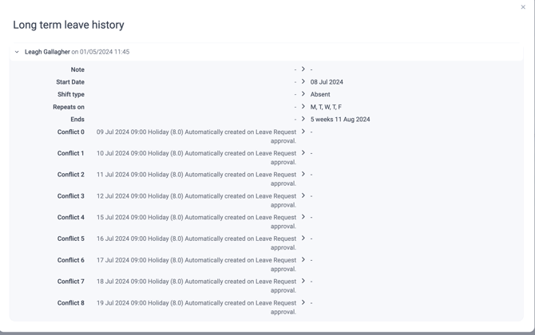The width and height of the screenshot is (535, 335).
Task: Click the arrow icon in Conflict 7 row
Action: [x=303, y=281]
